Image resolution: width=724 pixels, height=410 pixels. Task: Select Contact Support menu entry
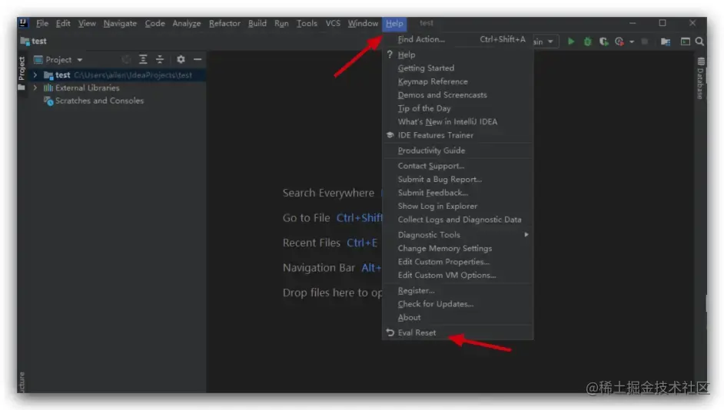point(457,166)
